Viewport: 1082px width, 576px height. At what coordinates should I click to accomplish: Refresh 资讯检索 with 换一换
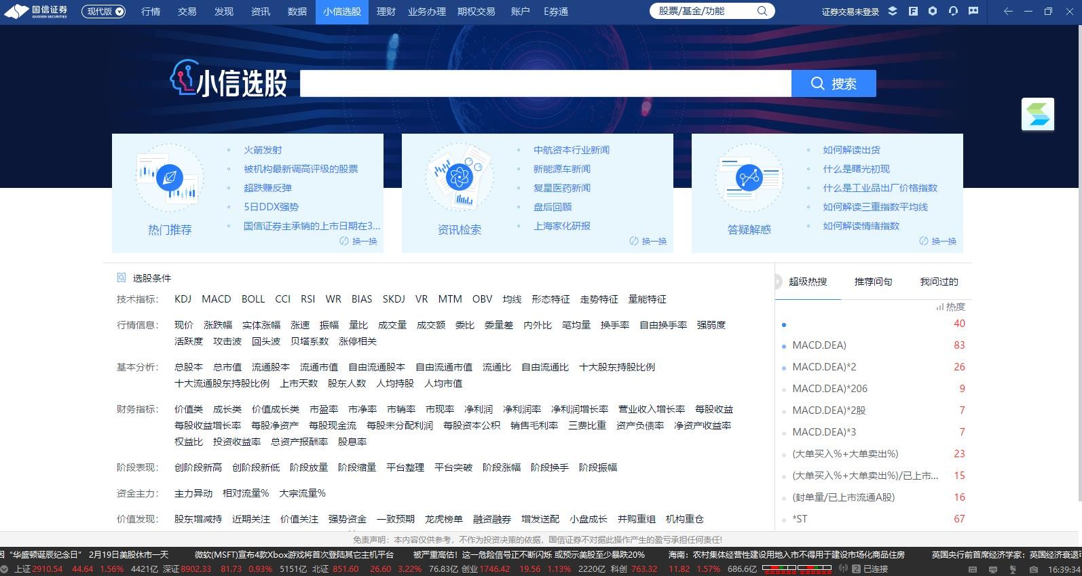click(x=648, y=241)
